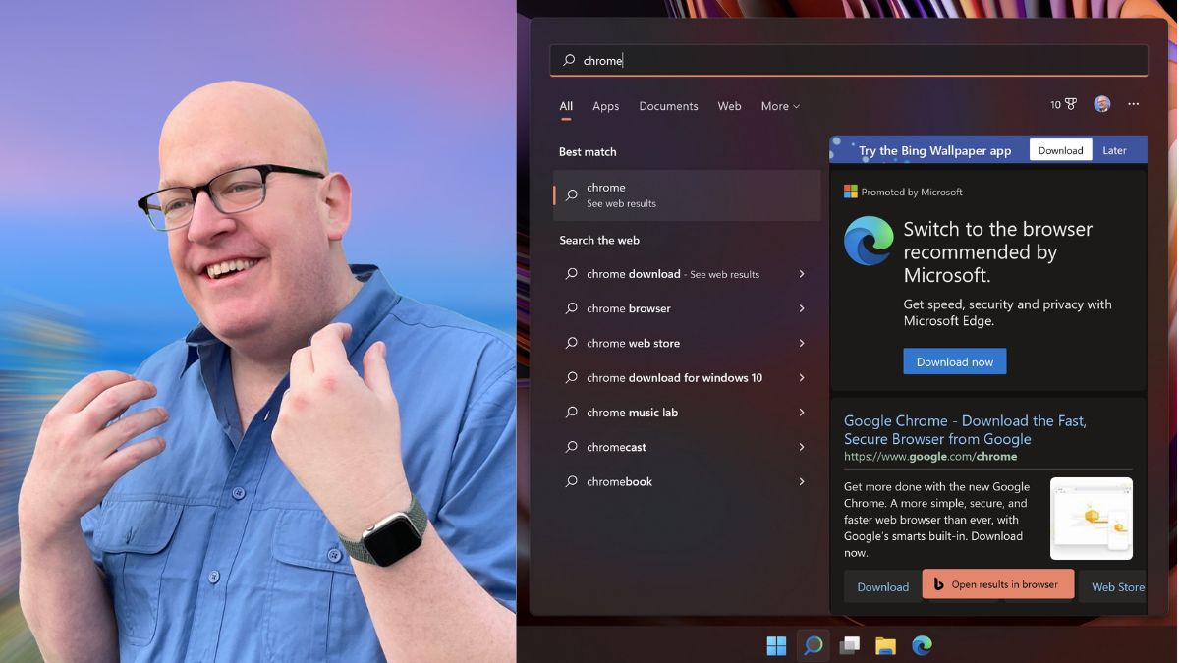Dismiss the Bing Wallpaper banner with Later
This screenshot has width=1179, height=663.
pyautogui.click(x=1114, y=149)
